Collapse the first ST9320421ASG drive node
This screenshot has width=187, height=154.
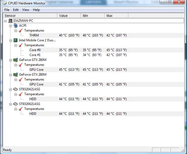(x=10, y=90)
